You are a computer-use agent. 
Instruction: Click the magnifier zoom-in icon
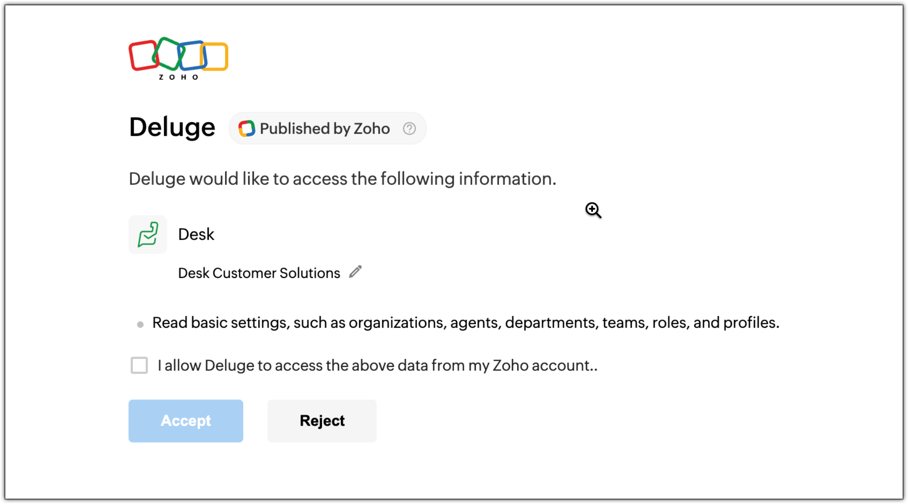coord(593,210)
